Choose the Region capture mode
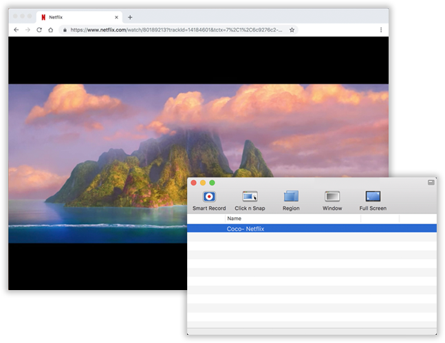 pyautogui.click(x=291, y=201)
